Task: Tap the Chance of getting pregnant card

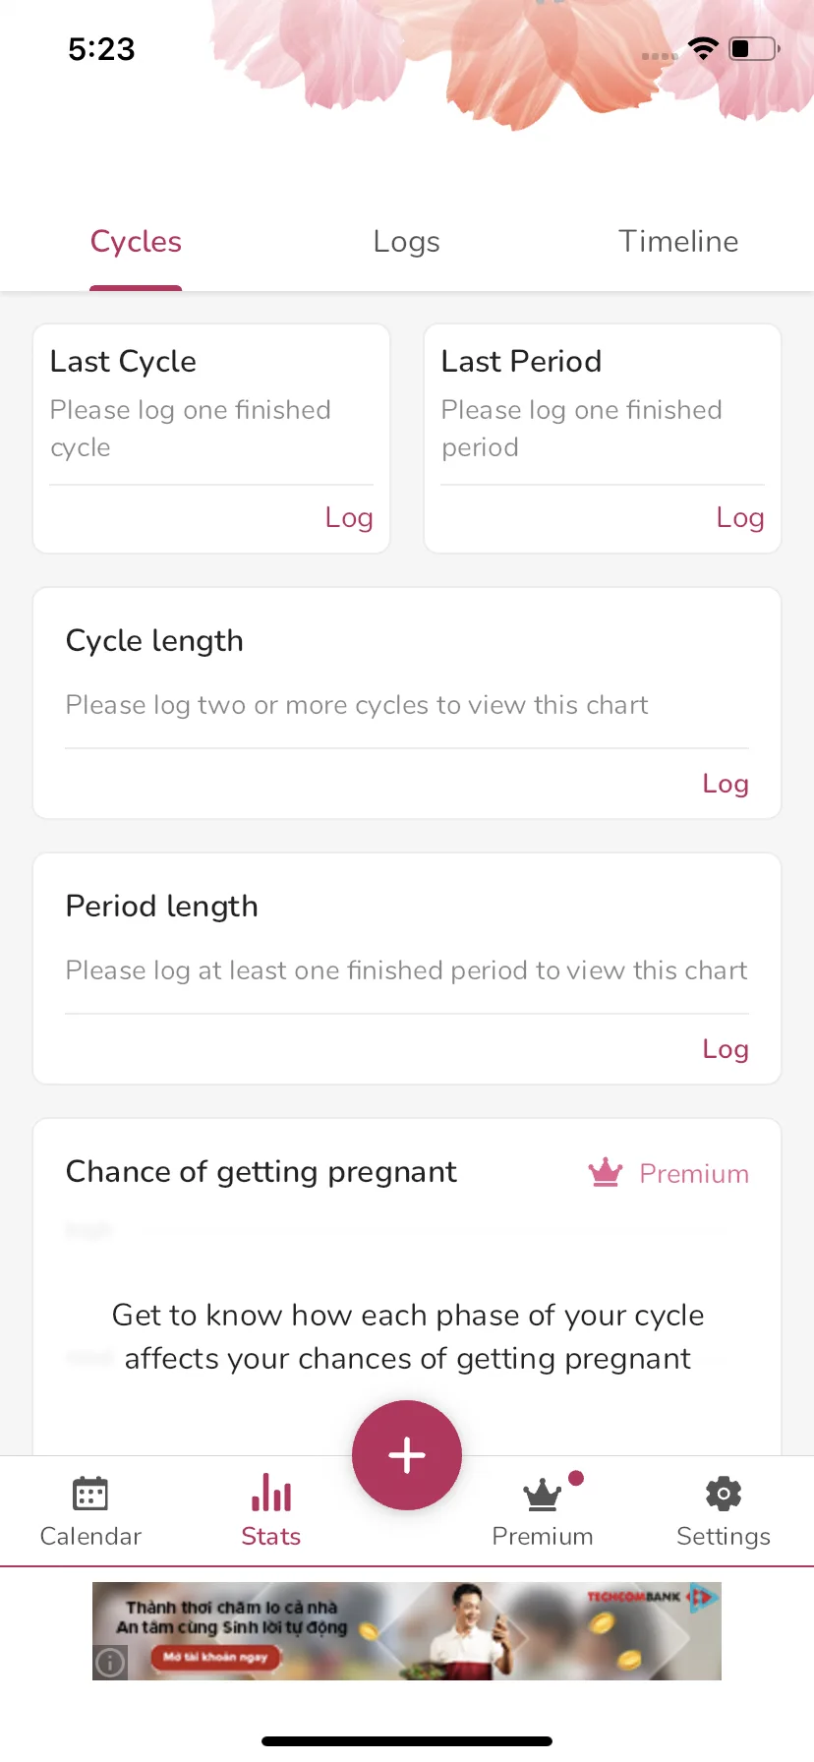Action: (x=407, y=1287)
